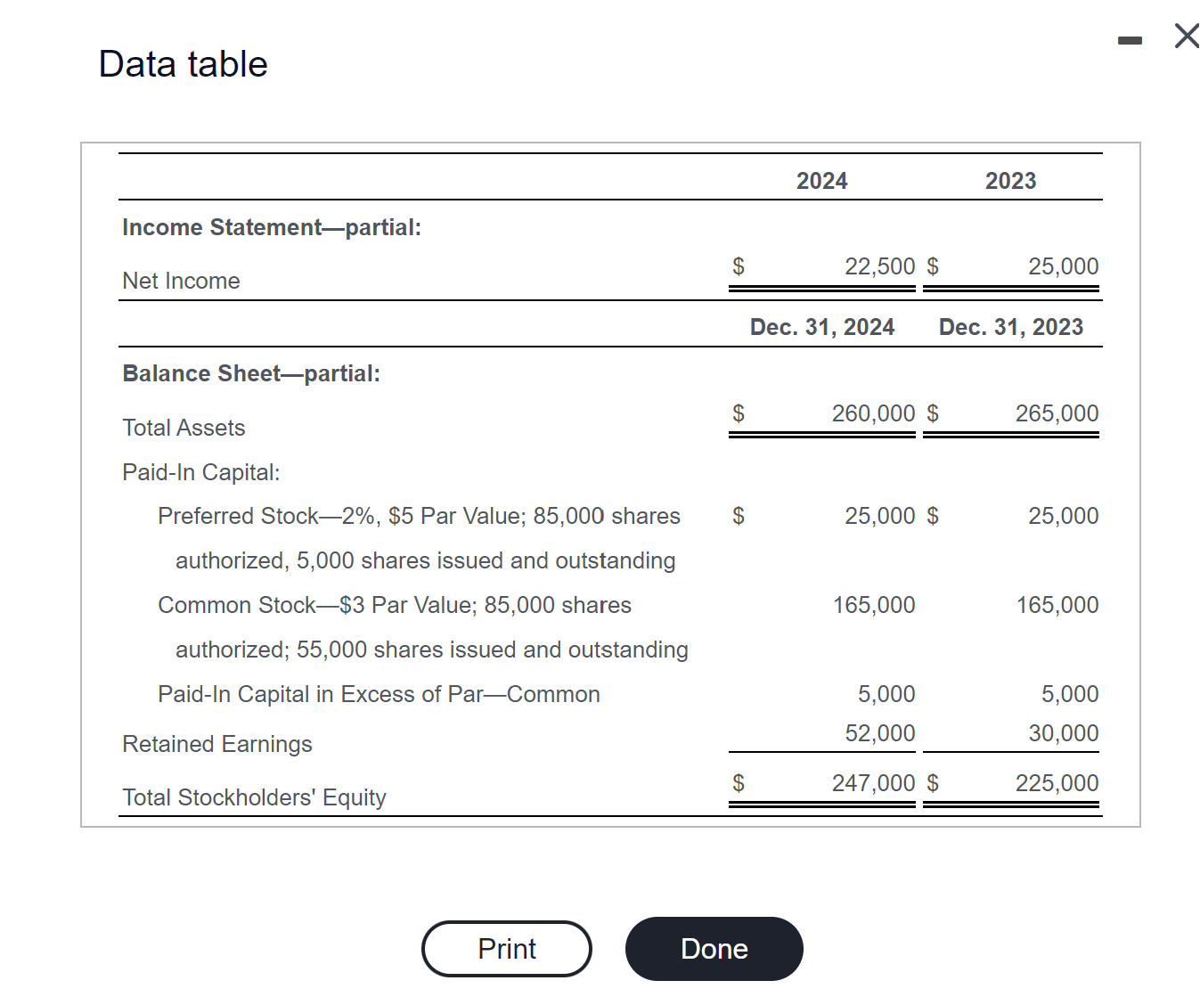Click Paid-In Capital in Excess of Par—Common
The width and height of the screenshot is (1200, 1005).
(380, 694)
